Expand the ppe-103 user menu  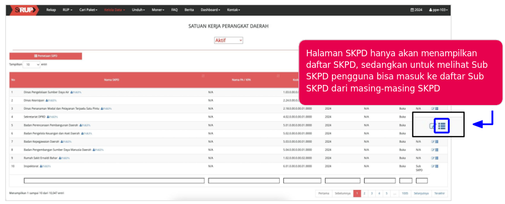(x=438, y=10)
